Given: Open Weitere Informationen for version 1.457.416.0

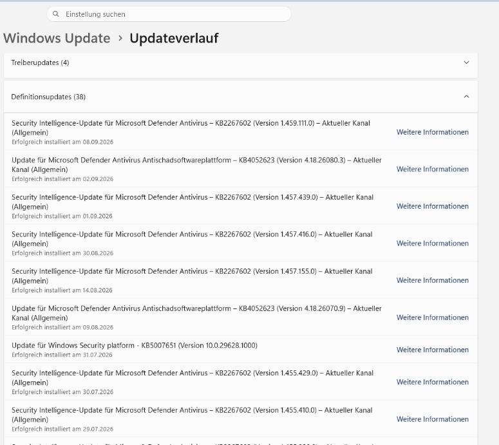Looking at the screenshot, I should pos(432,243).
